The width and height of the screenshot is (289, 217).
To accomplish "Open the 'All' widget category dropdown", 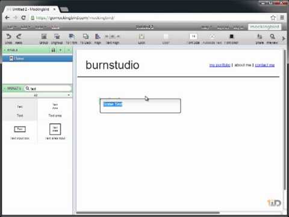I will point(37,95).
